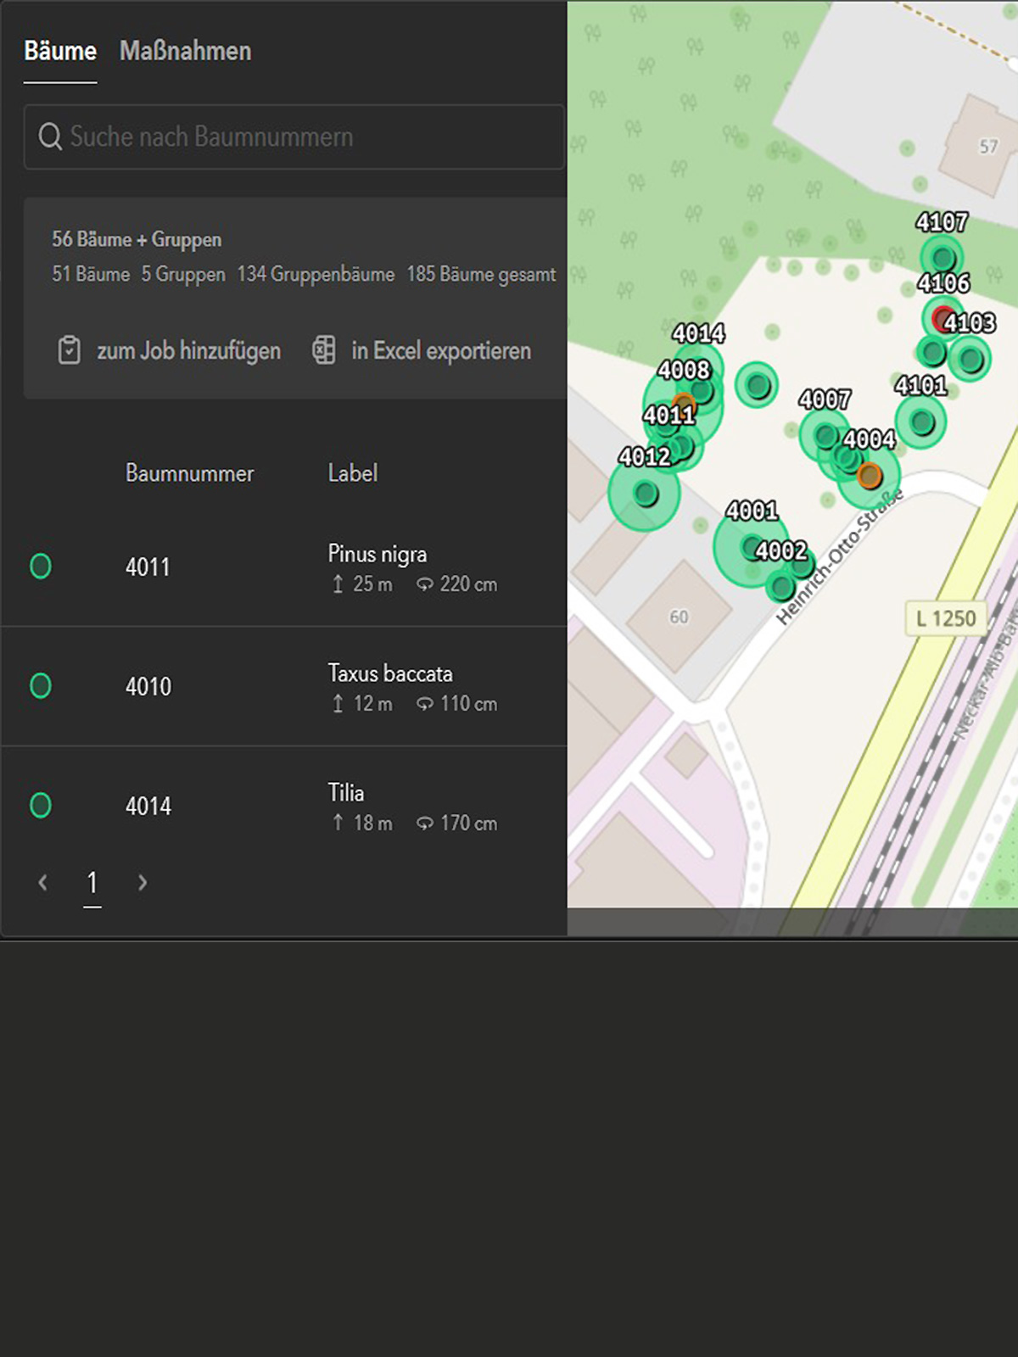Open the Maßnahmen tab
This screenshot has height=1357, width=1018.
pyautogui.click(x=185, y=51)
